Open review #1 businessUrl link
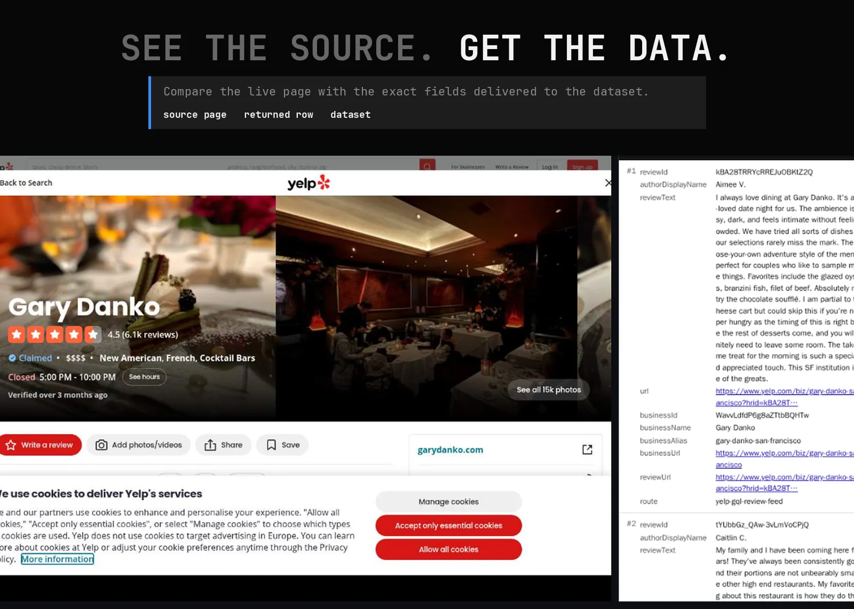Viewport: 854px width, 609px height. coord(785,459)
